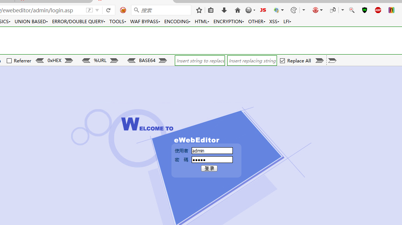The height and width of the screenshot is (225, 402).
Task: Expand the dropdown arrow after cookie icon
Action: tap(304, 10)
